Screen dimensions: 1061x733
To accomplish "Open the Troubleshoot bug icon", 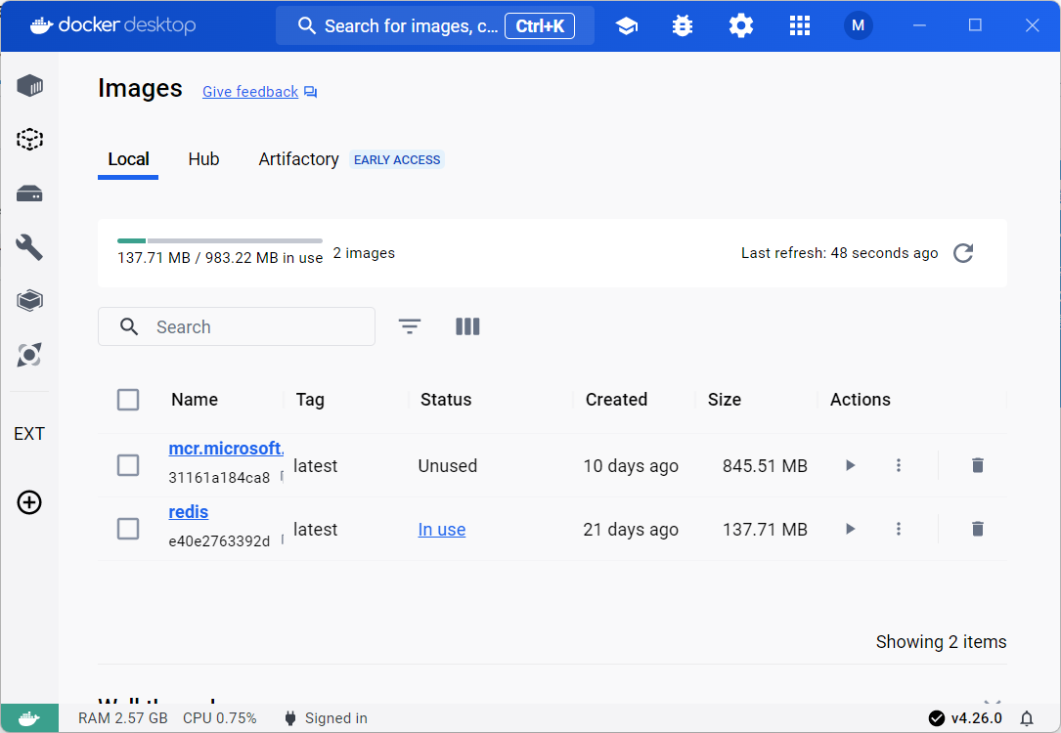I will (x=682, y=25).
